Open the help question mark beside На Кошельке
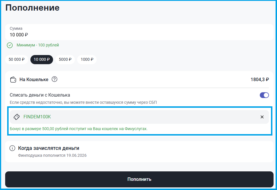 (x=54, y=79)
